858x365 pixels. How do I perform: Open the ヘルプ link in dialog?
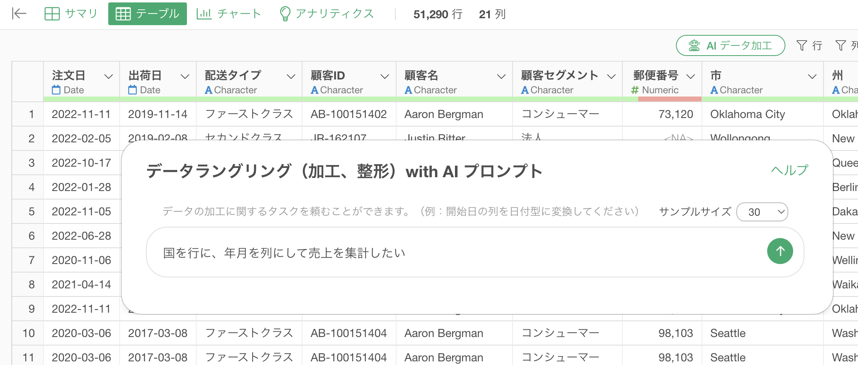pos(789,170)
